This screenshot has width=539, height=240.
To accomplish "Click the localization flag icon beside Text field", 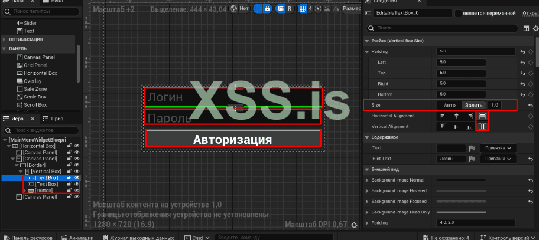I will click(472, 148).
